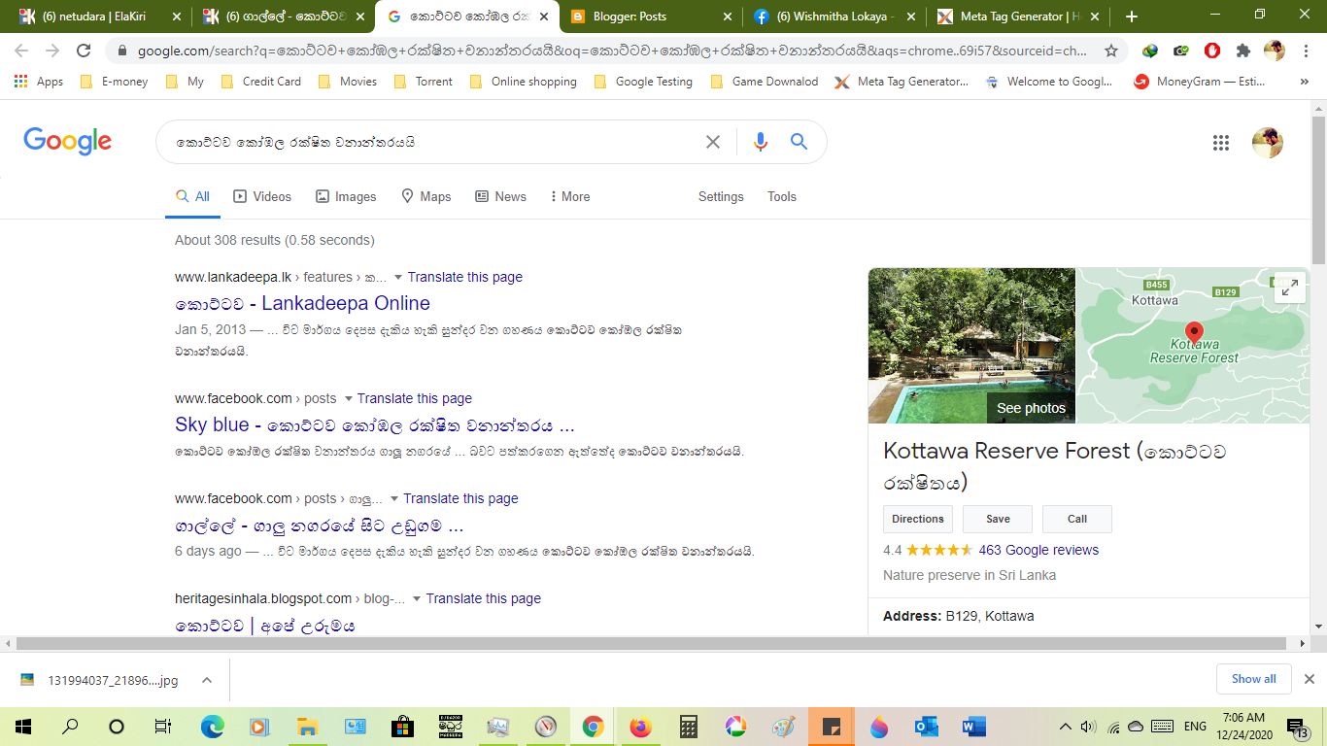
Task: Open the Lankadeepa Online search result
Action: [302, 303]
